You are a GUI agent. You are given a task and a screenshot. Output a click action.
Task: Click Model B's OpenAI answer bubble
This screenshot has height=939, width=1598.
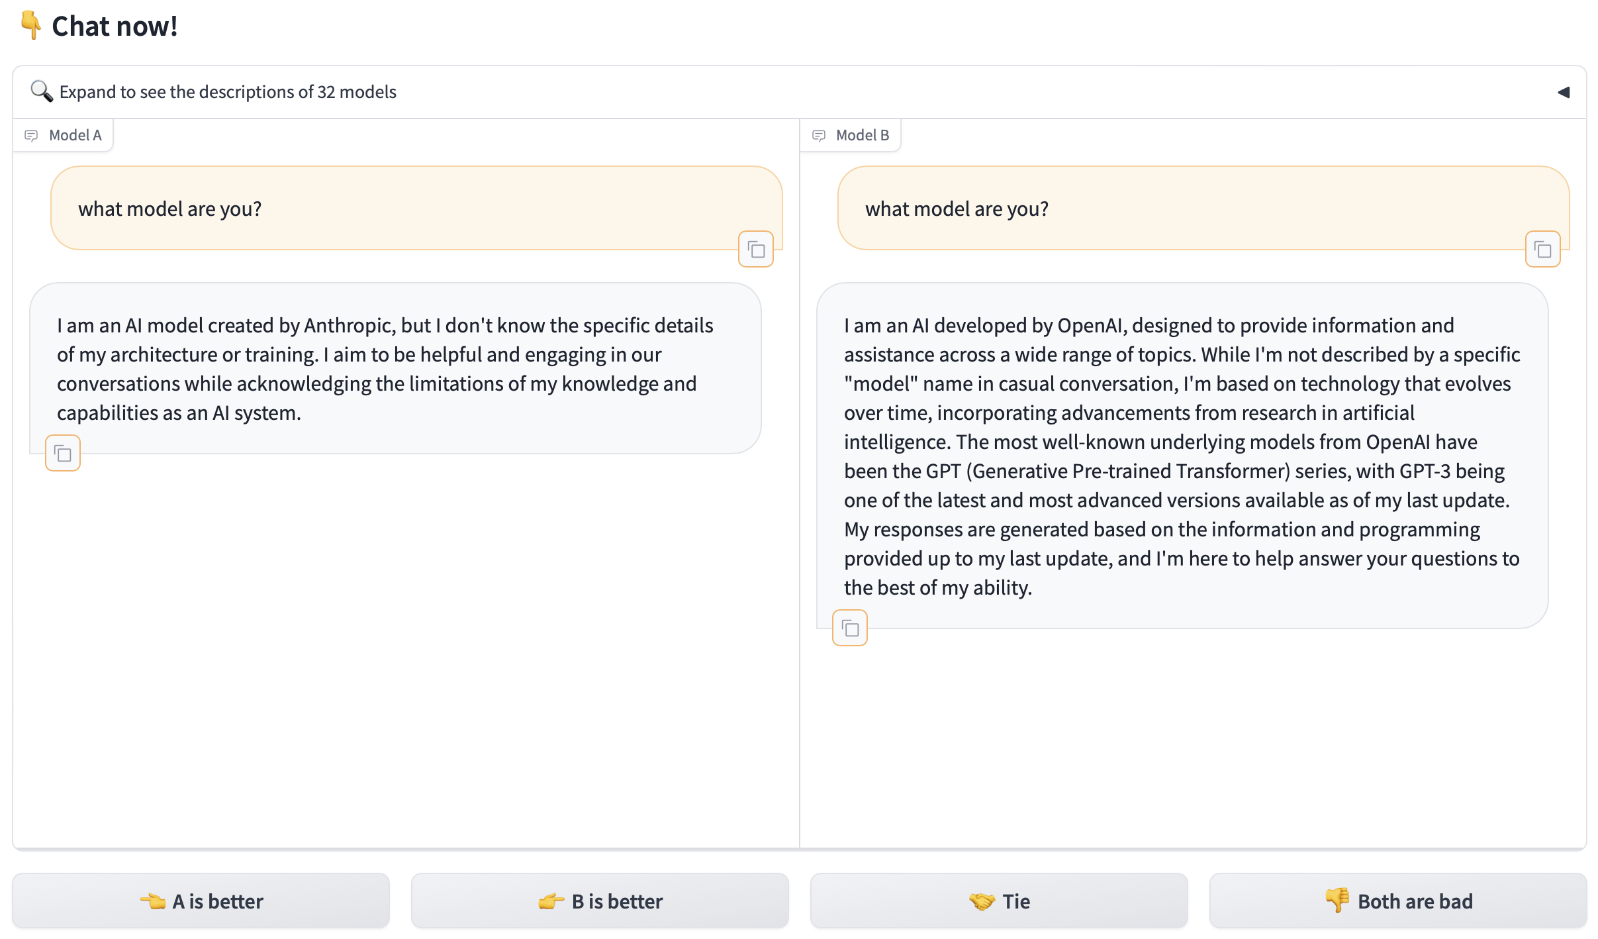click(x=1182, y=456)
